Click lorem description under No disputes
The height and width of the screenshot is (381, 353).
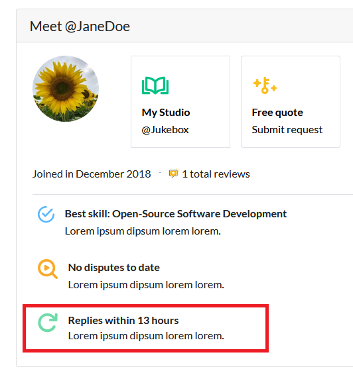(x=146, y=285)
